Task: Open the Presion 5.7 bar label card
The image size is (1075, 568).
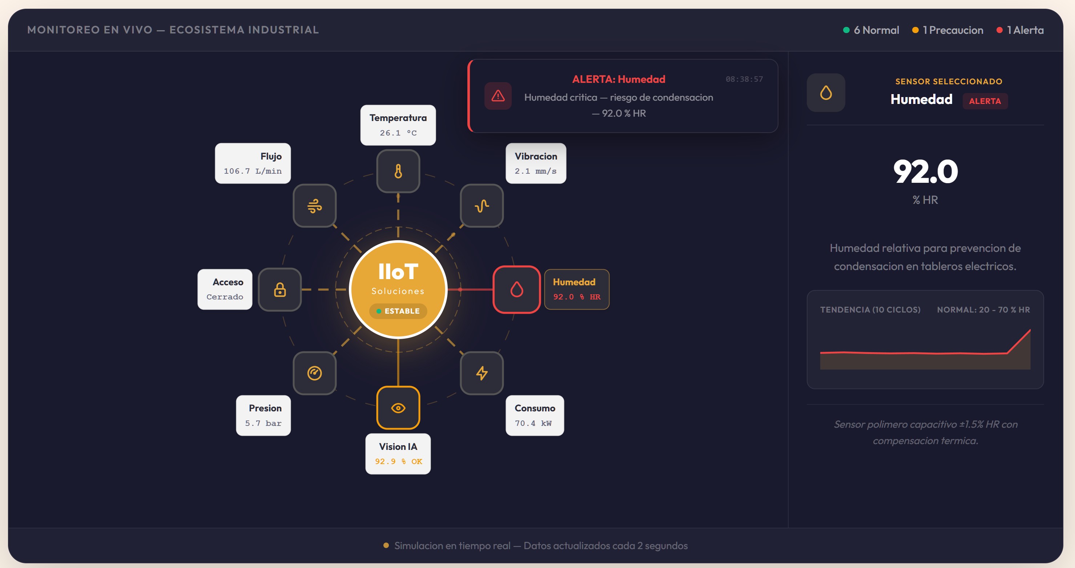Action: pos(263,415)
